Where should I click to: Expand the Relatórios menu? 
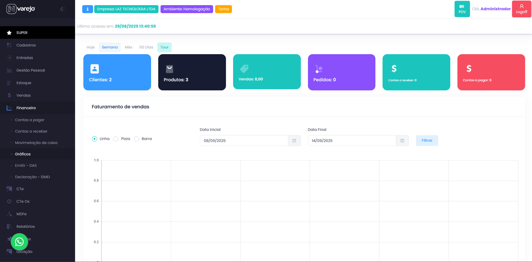tap(37, 227)
